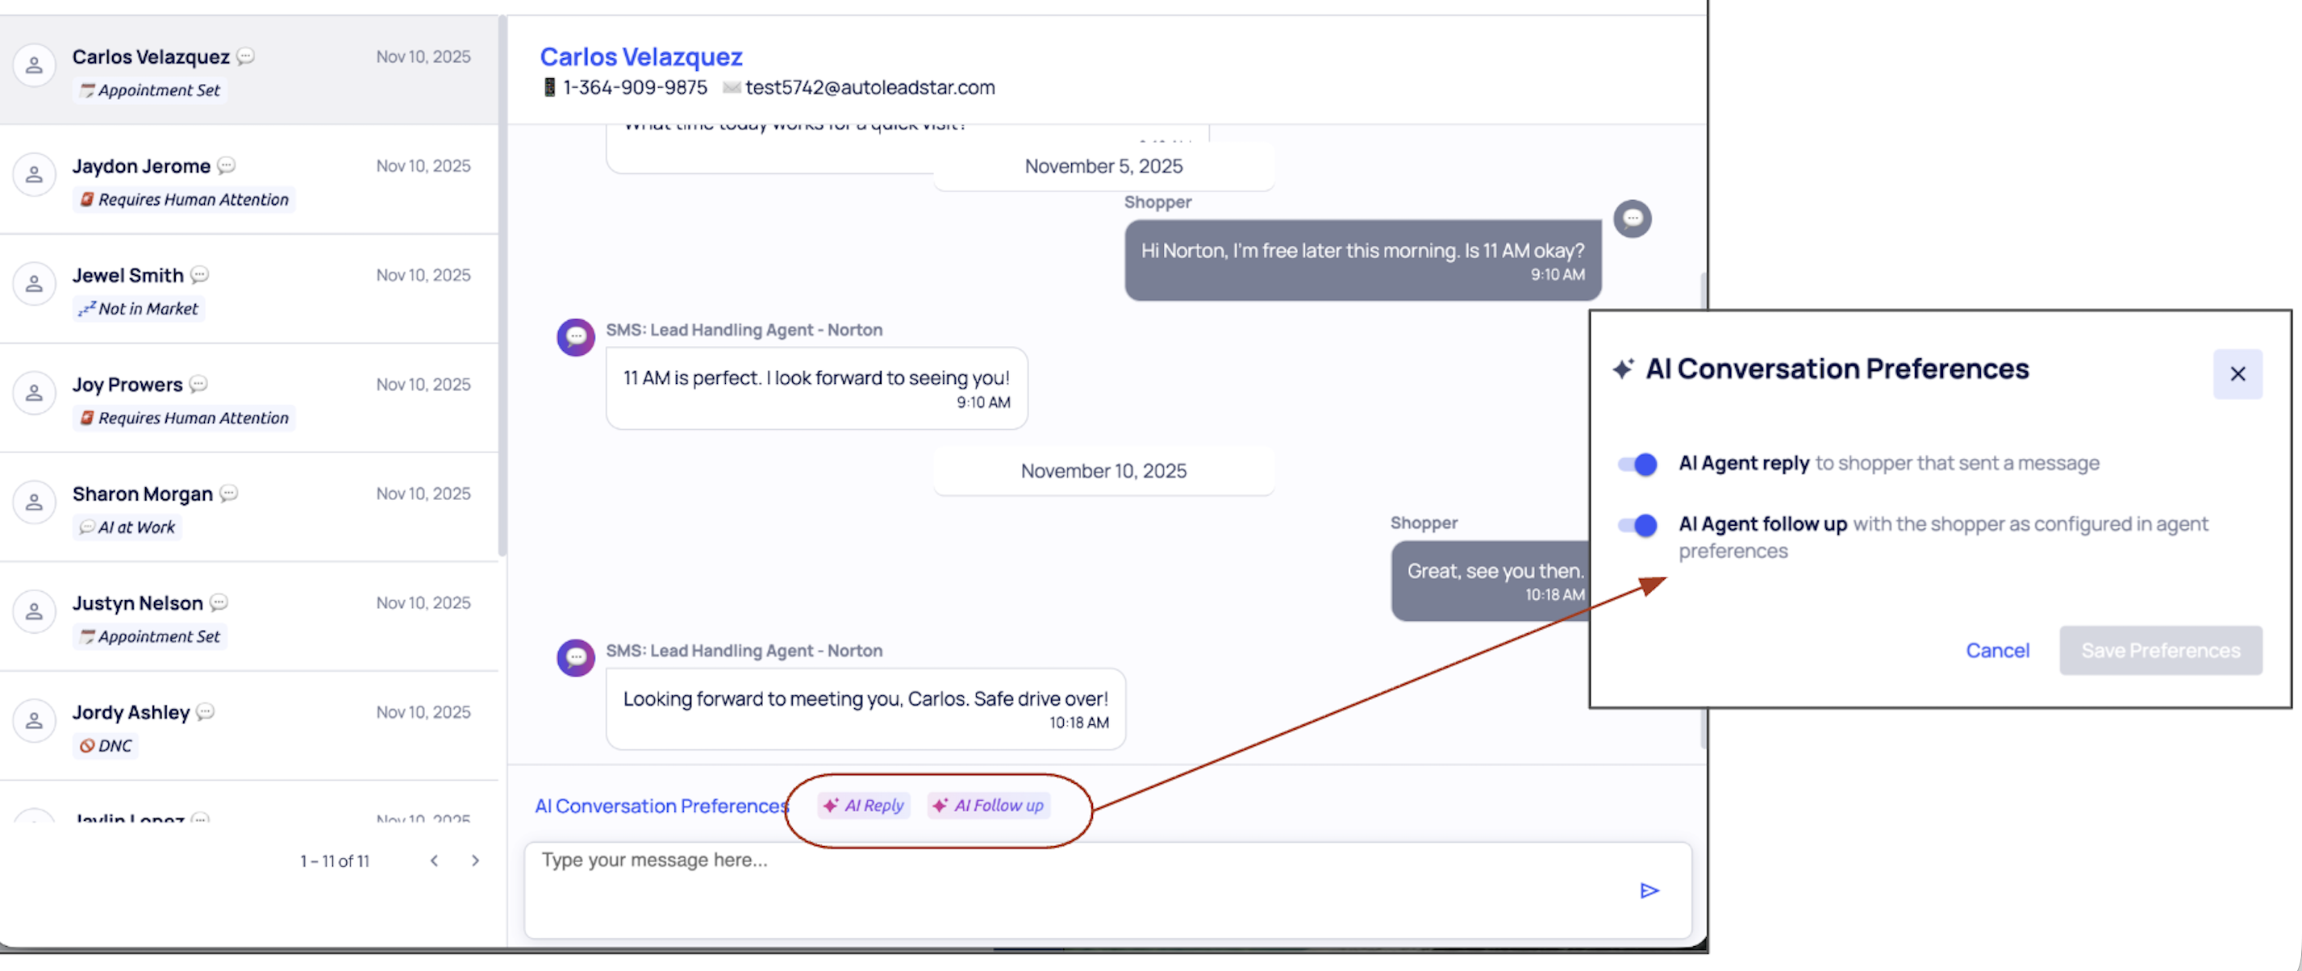Screen dimensions: 2302x971
Task: Click Justyn Nelson's avatar icon
Action: 34,612
